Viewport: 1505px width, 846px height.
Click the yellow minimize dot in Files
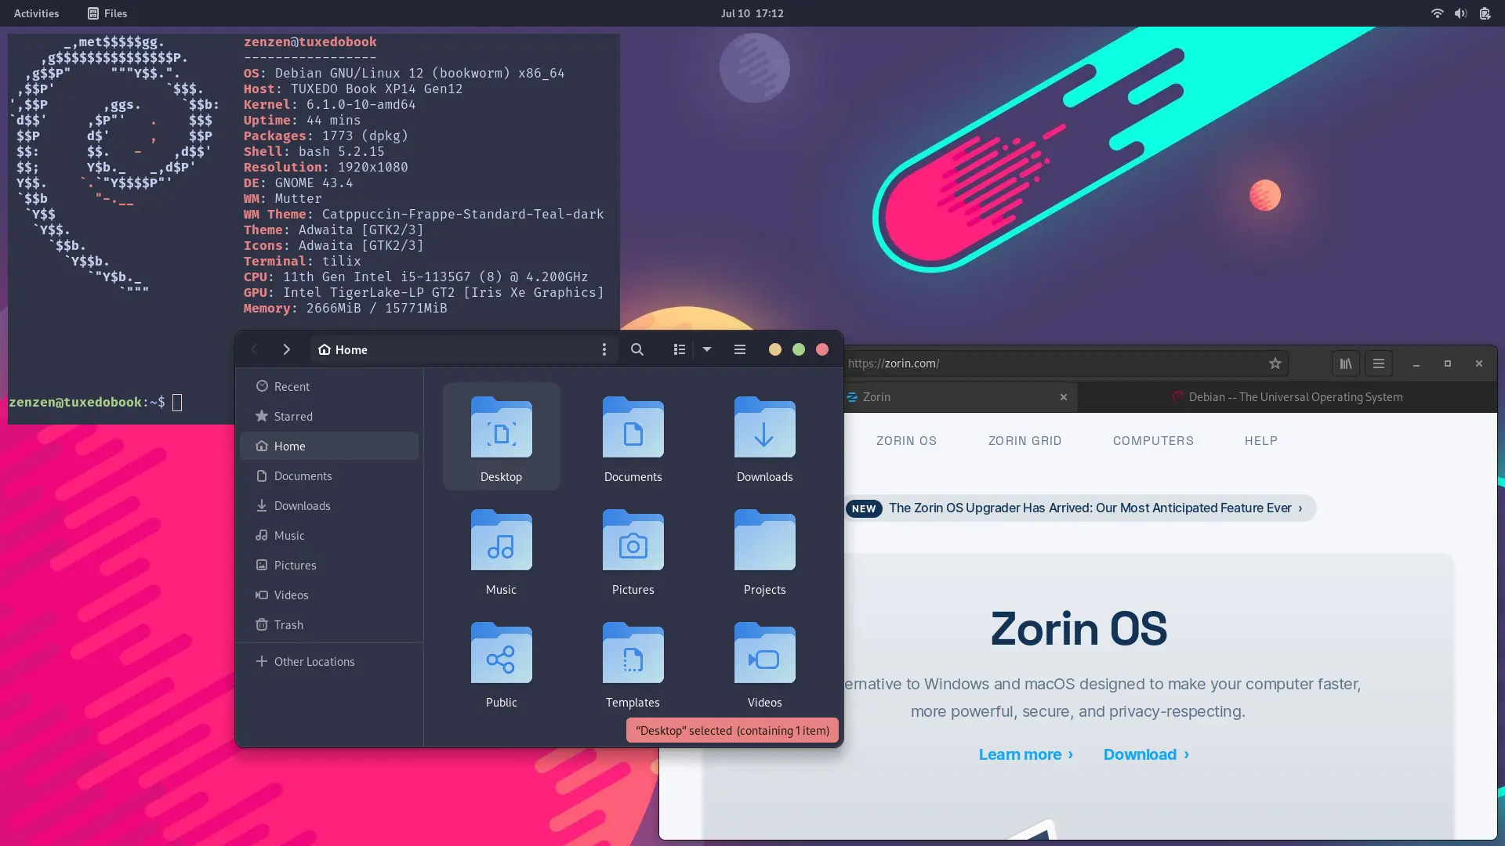click(x=775, y=349)
